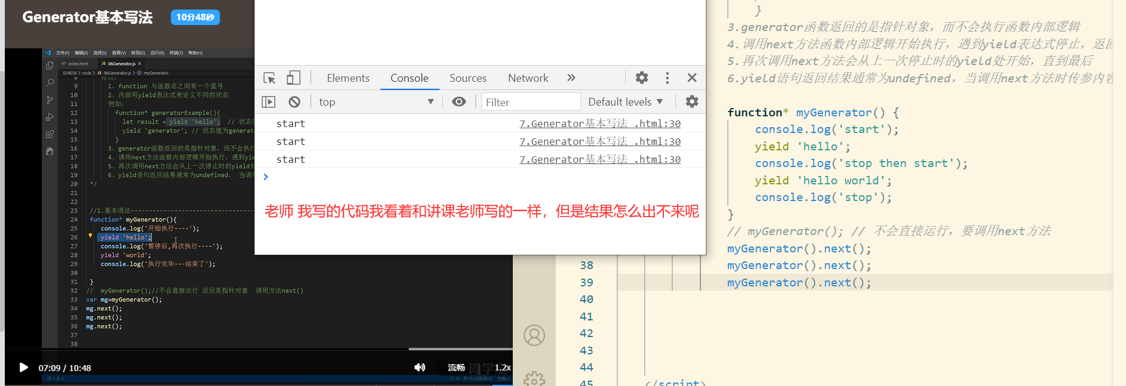Click the 'function* myGenerator() {' code line
The height and width of the screenshot is (386, 1126).
pyautogui.click(x=813, y=113)
